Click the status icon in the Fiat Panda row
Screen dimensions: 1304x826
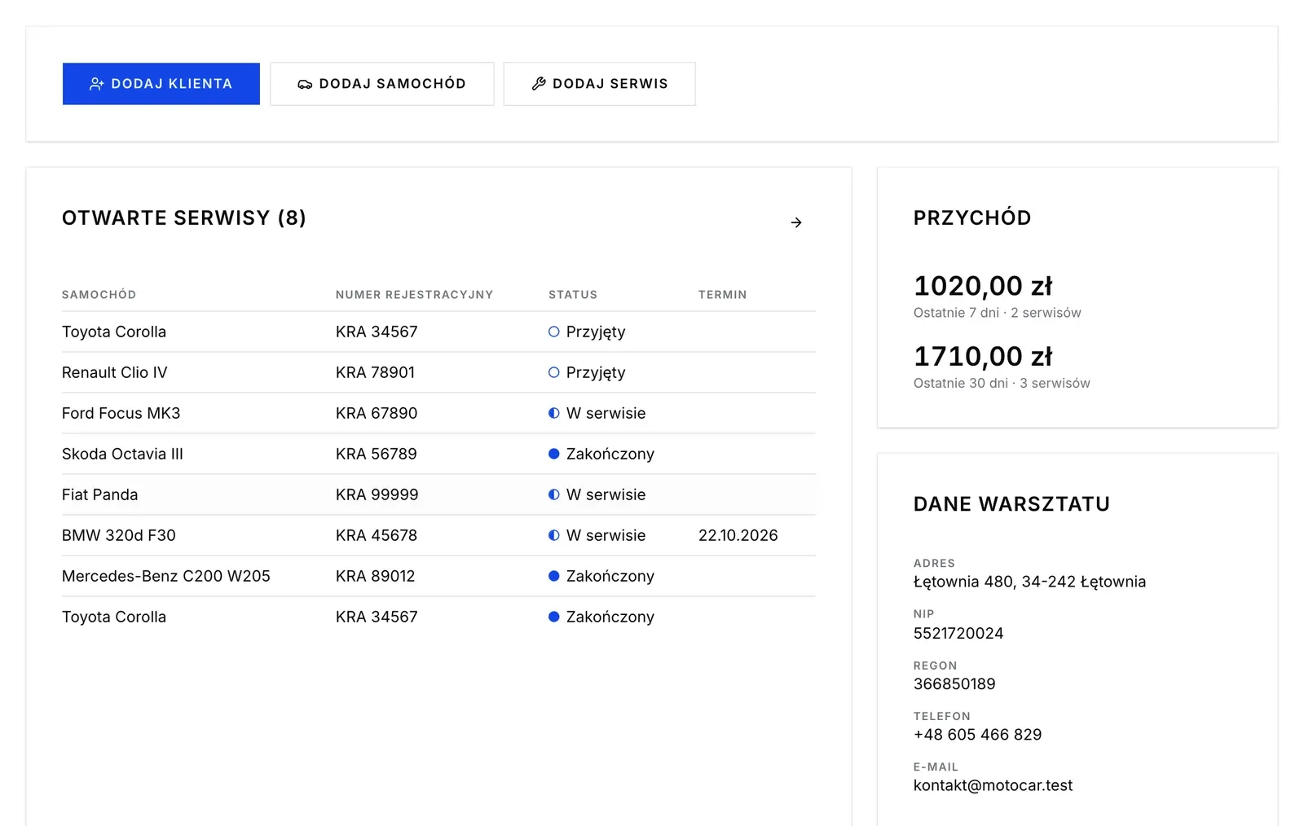554,494
